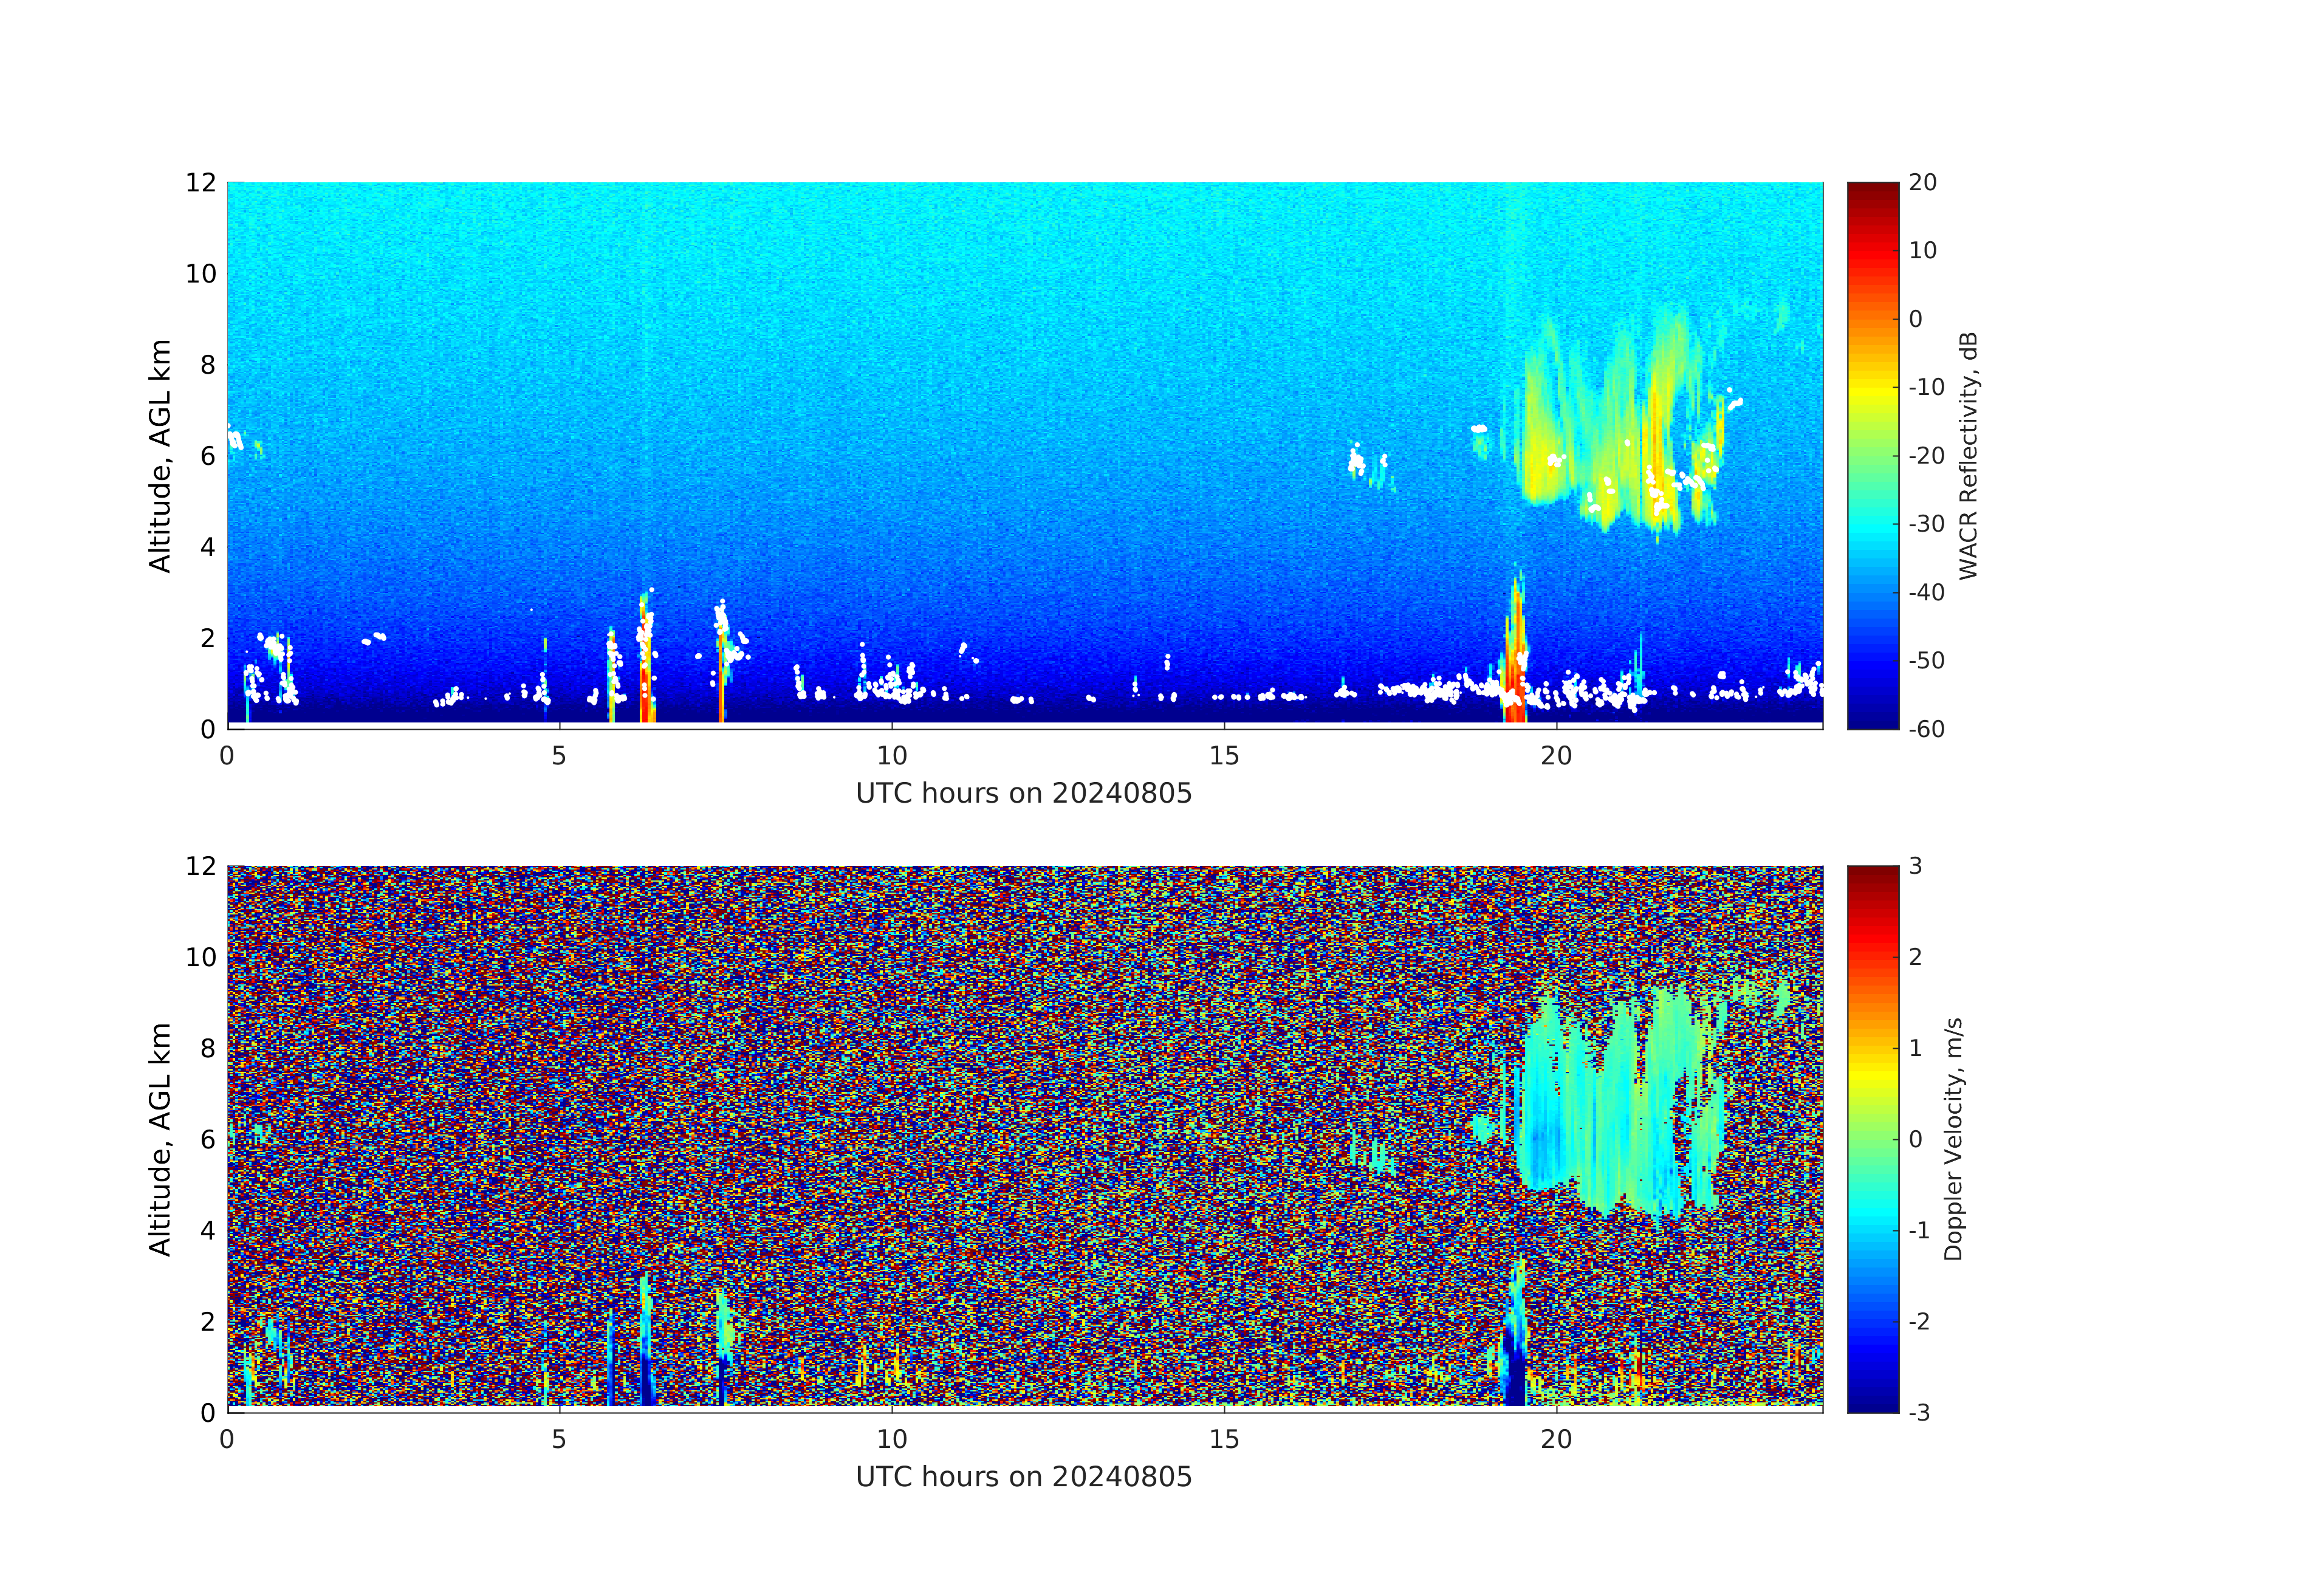This screenshot has width=2324, height=1595.
Task: Click the lower plot's x-axis label 'UTC hours on 20240805'
Action: (1023, 1477)
